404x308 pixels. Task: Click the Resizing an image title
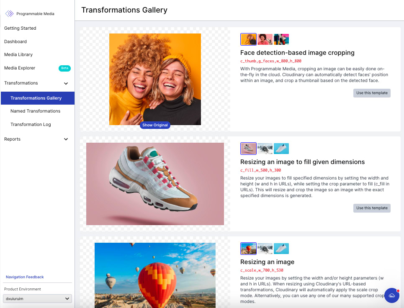point(267,262)
